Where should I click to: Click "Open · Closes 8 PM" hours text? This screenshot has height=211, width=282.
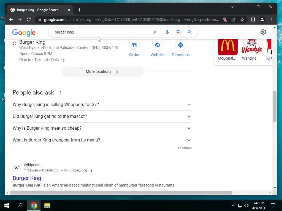coord(36,54)
